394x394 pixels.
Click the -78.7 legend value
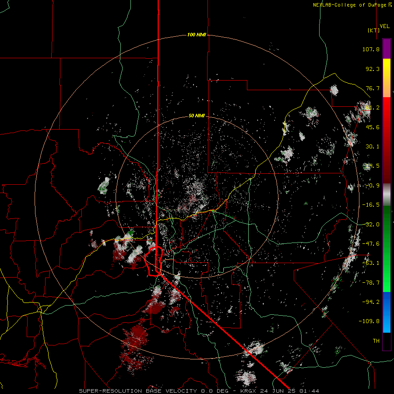(371, 283)
